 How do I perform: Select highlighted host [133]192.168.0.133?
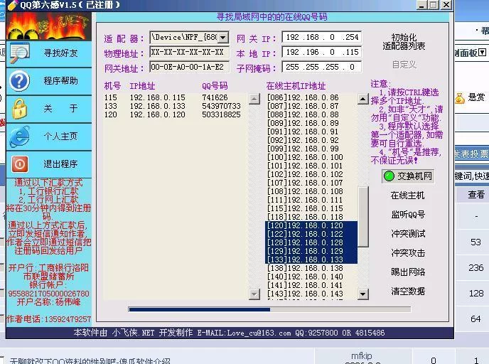311,259
